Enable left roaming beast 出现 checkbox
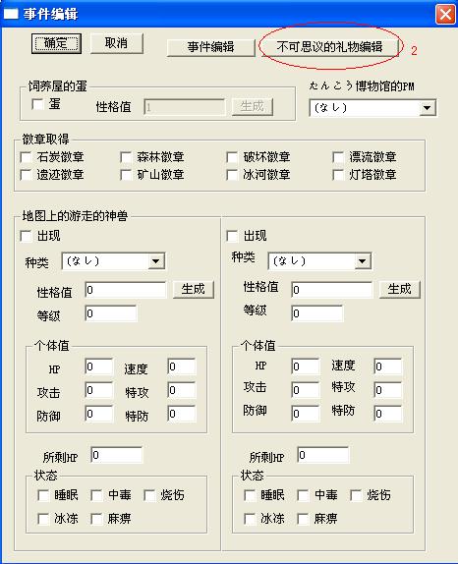The height and width of the screenshot is (564, 458). [26, 237]
